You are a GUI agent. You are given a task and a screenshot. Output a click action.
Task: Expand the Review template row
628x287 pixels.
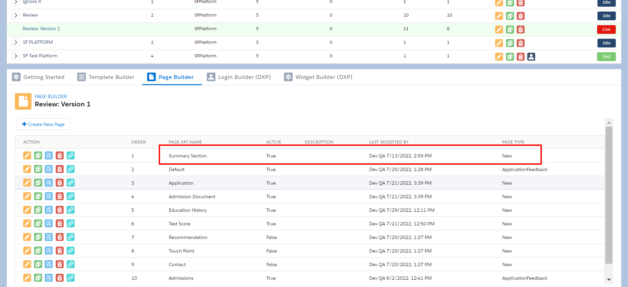tap(16, 15)
